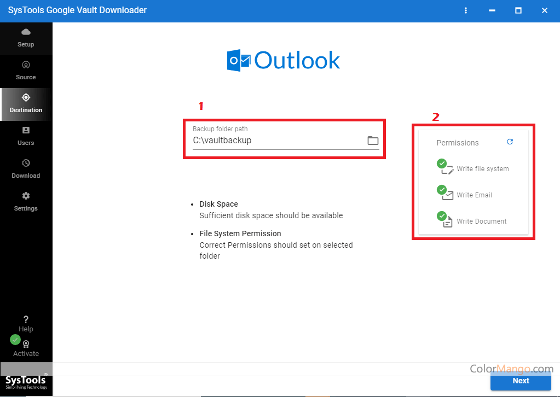This screenshot has height=397, width=560.
Task: Select the Destination target icon
Action: point(26,98)
